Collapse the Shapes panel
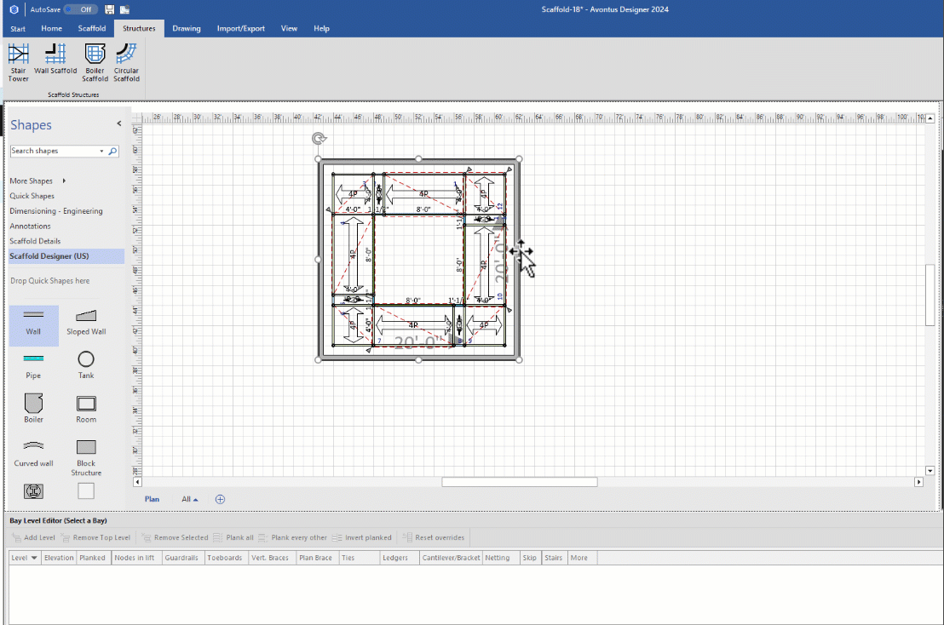This screenshot has width=944, height=625. coord(118,124)
